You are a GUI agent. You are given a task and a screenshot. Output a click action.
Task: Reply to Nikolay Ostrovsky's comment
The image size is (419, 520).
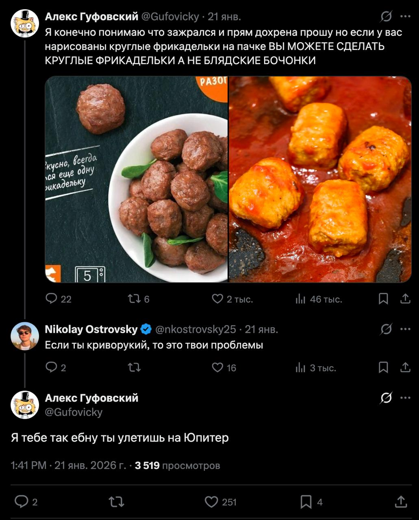click(x=52, y=368)
